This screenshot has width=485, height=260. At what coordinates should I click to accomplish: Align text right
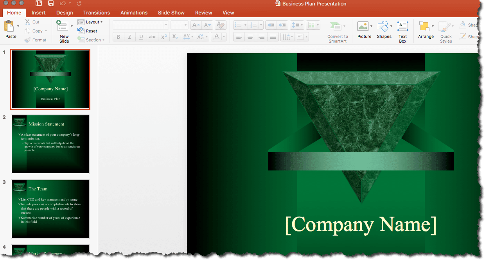click(262, 37)
